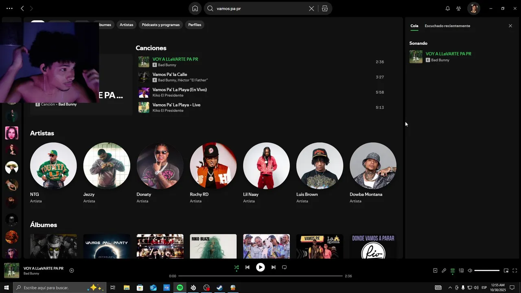Navigate back with the left arrow

pos(22,9)
